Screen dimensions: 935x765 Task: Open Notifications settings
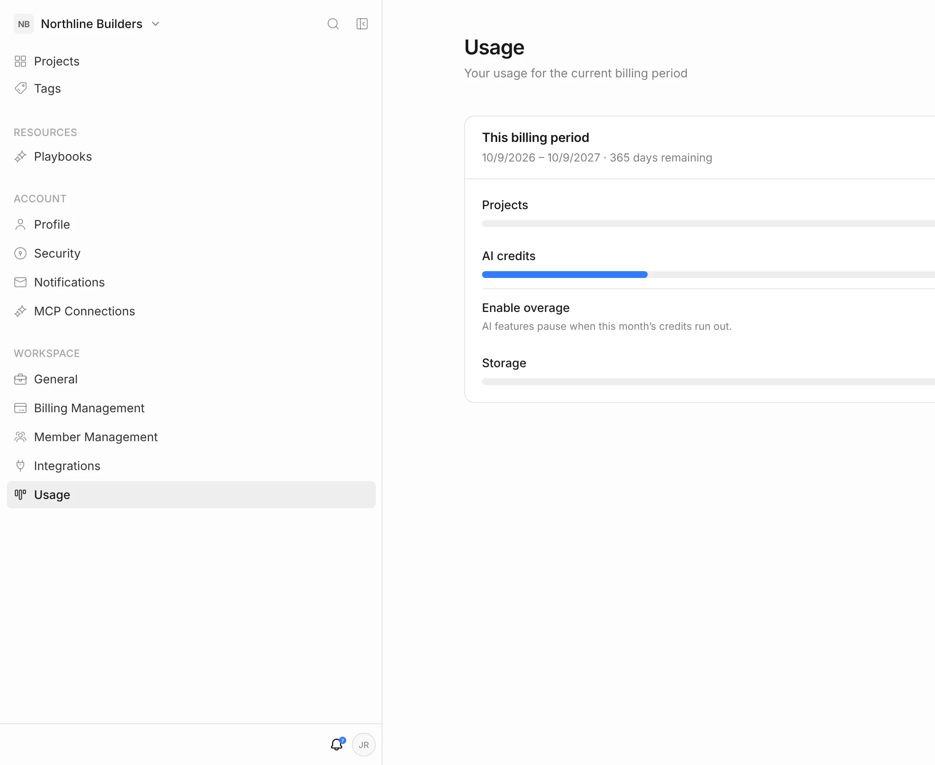pyautogui.click(x=191, y=282)
